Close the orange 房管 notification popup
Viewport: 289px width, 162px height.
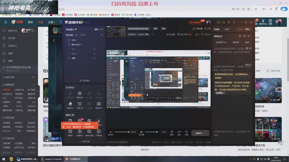tap(96, 124)
